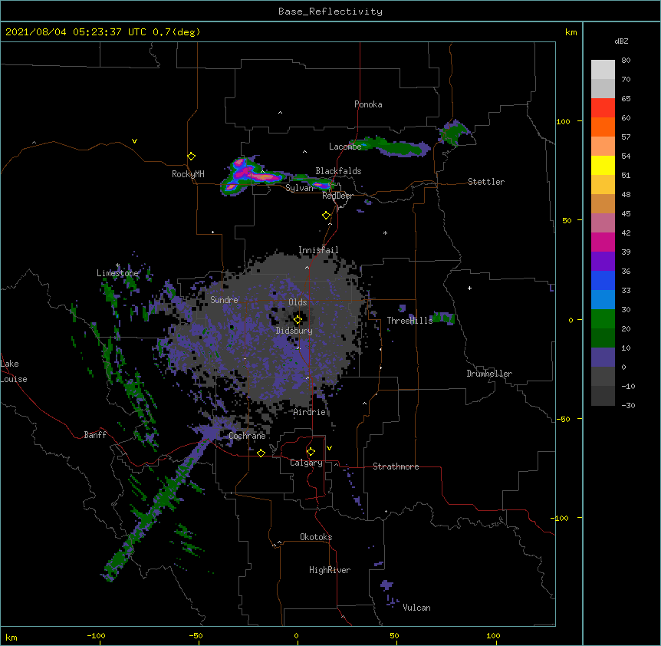Click the yellow v marker northwest of RockyMH
Image resolution: width=661 pixels, height=646 pixels.
pos(134,141)
